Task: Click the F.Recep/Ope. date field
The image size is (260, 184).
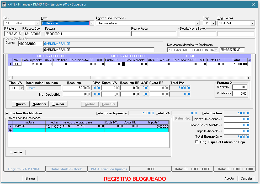Action: [x=32, y=34]
